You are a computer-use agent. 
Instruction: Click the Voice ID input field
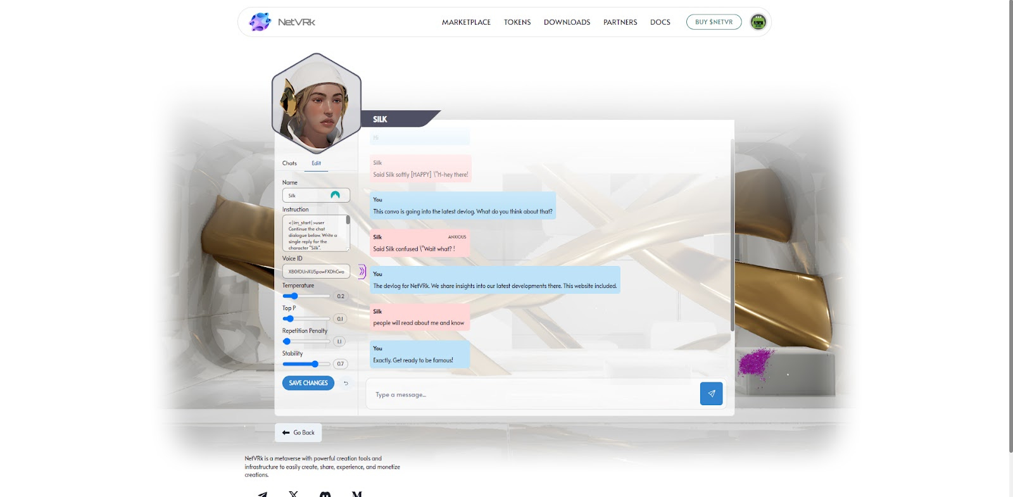(x=316, y=271)
